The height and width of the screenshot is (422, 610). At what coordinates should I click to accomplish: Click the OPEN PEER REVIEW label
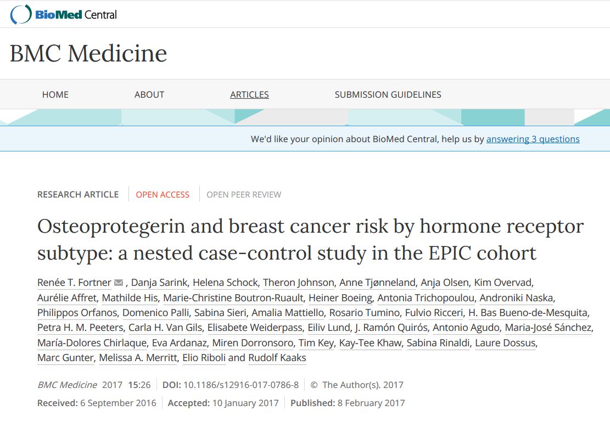pyautogui.click(x=244, y=194)
